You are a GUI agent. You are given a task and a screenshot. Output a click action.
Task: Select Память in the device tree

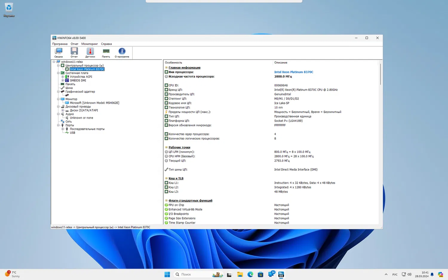click(x=70, y=84)
